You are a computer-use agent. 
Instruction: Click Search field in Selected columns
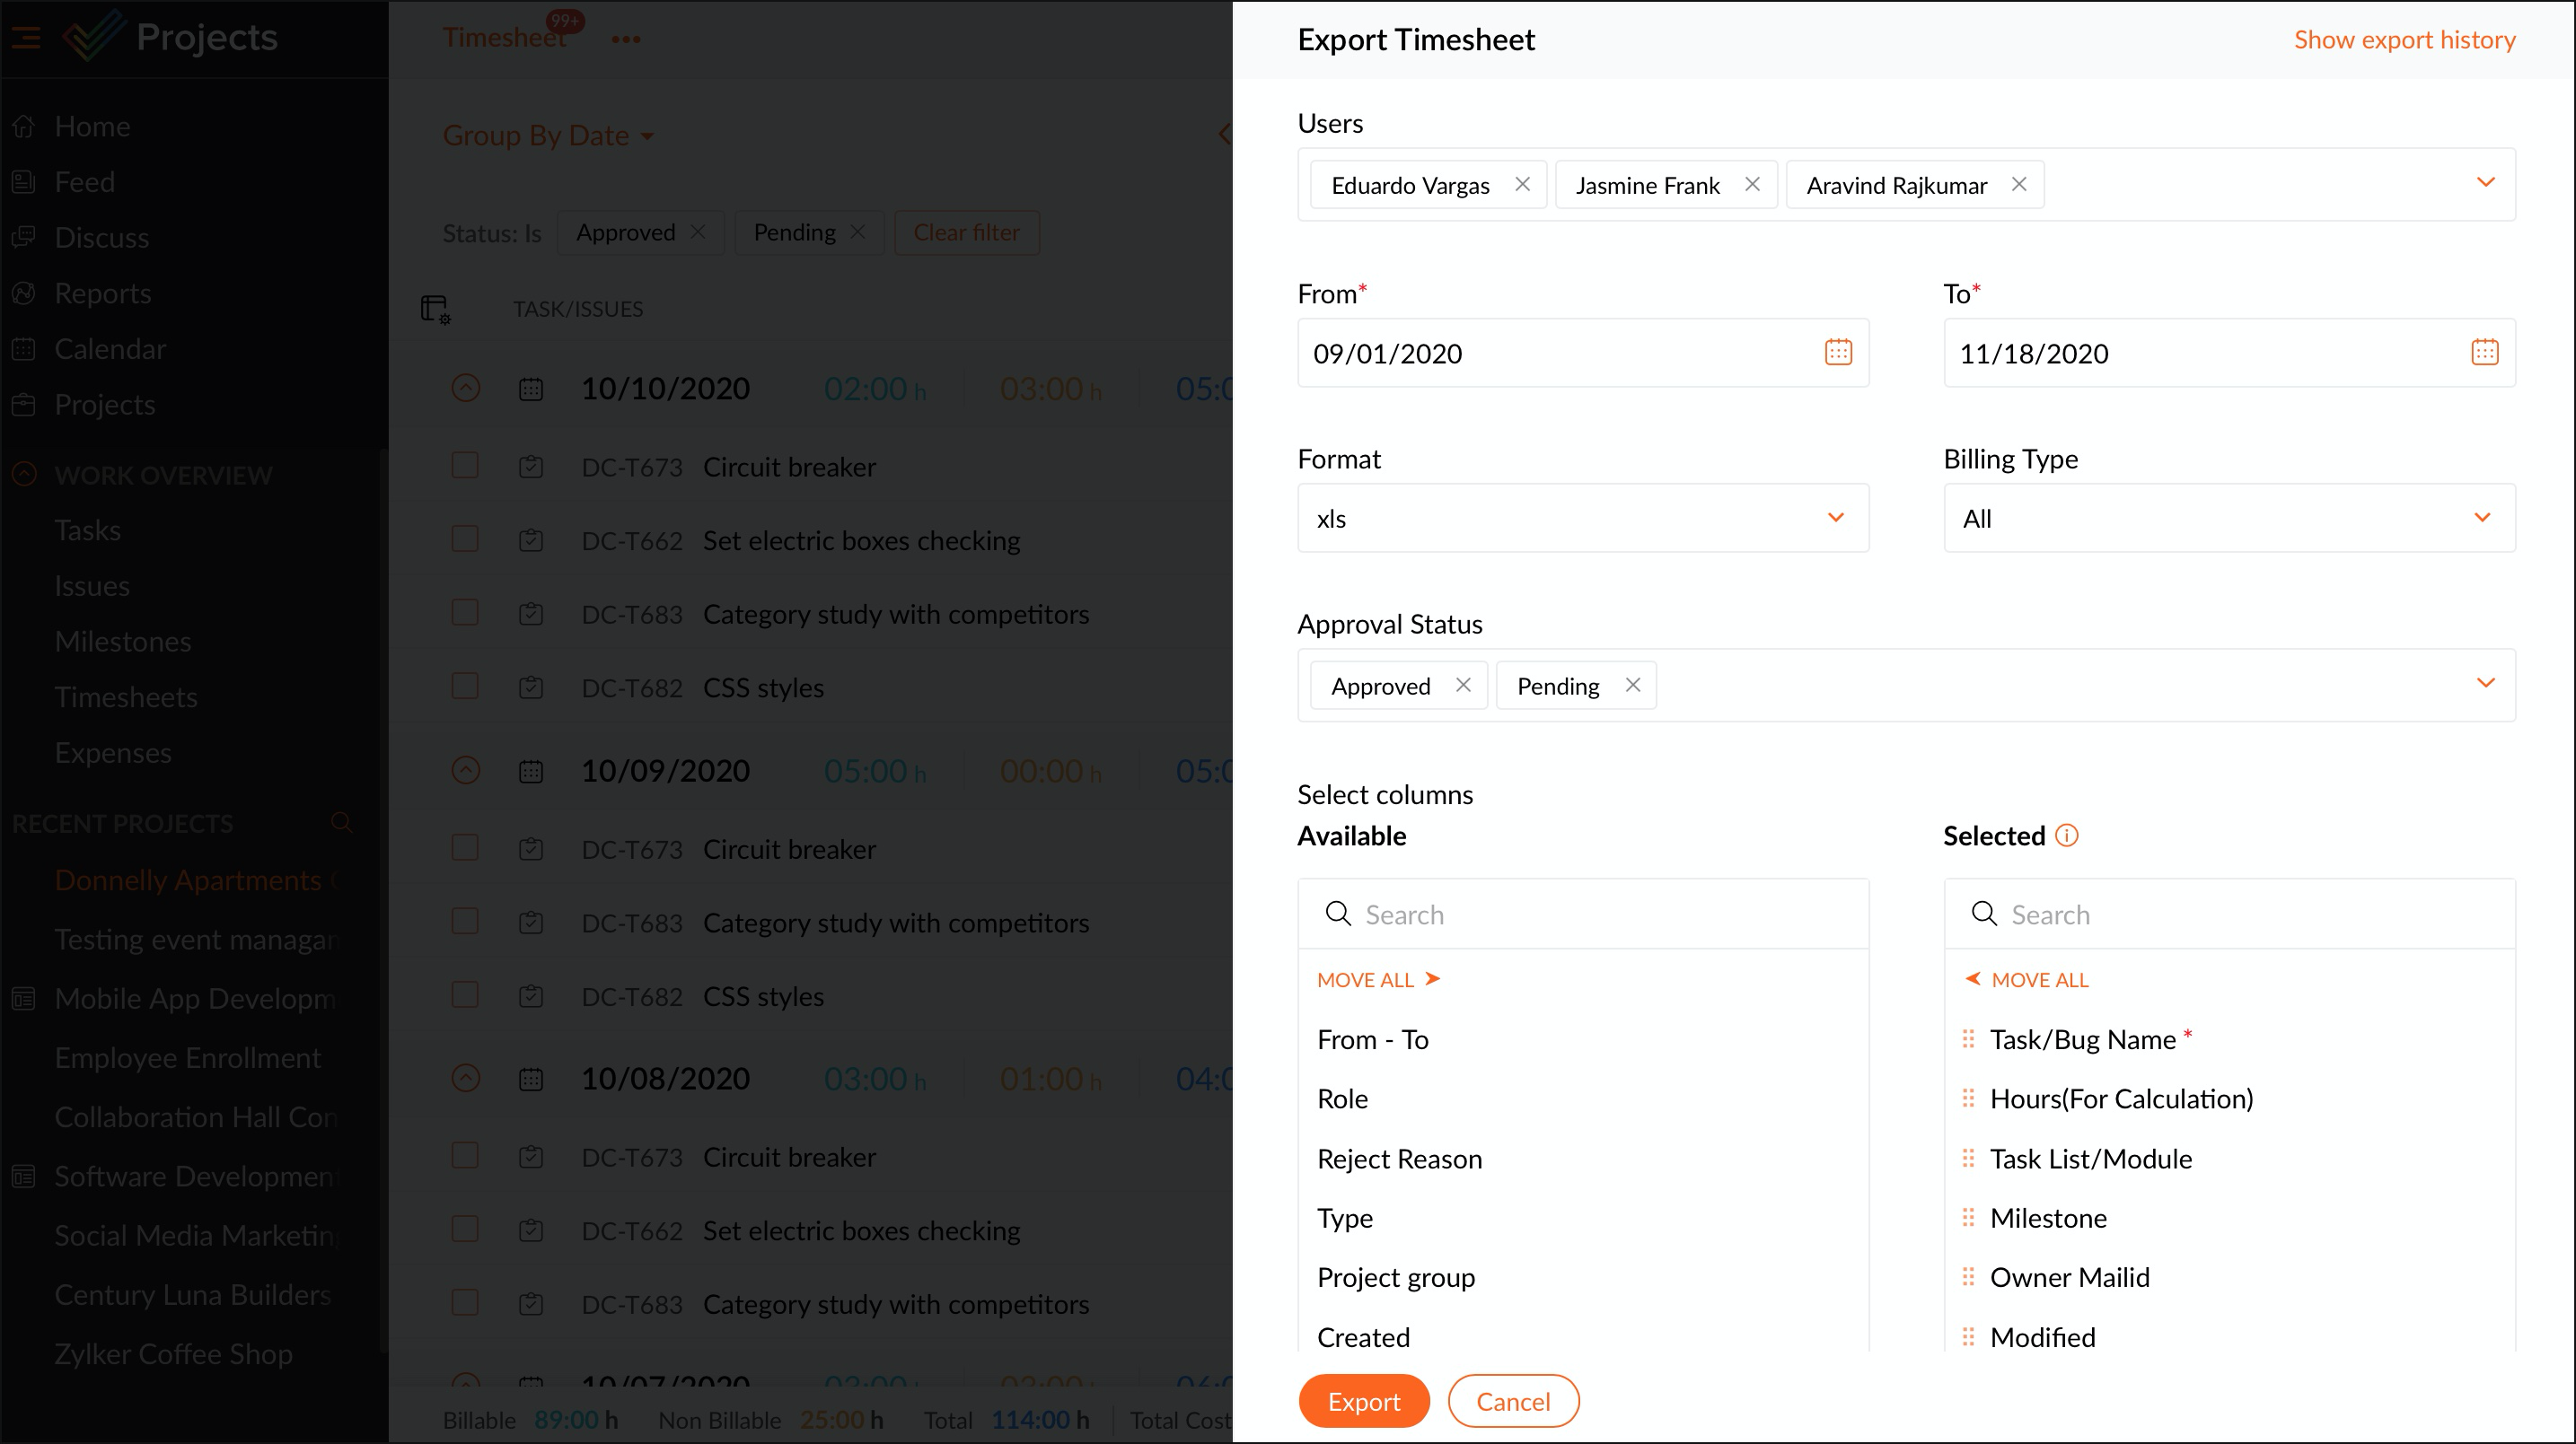(x=2250, y=915)
